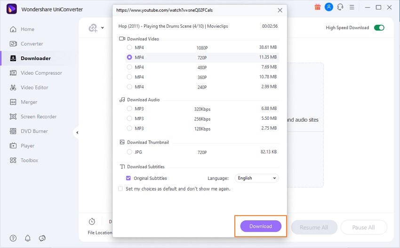
Task: Select the MP4 1080P video option
Action: tap(129, 47)
